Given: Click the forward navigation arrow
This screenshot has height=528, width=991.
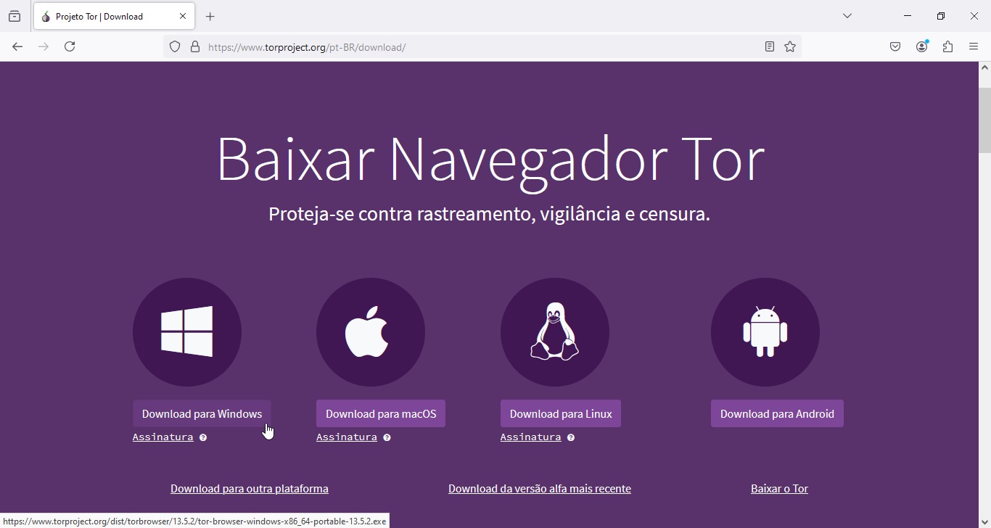Looking at the screenshot, I should (44, 46).
